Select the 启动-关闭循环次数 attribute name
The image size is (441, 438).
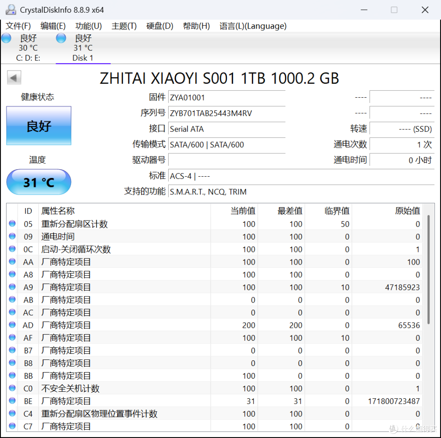point(76,249)
